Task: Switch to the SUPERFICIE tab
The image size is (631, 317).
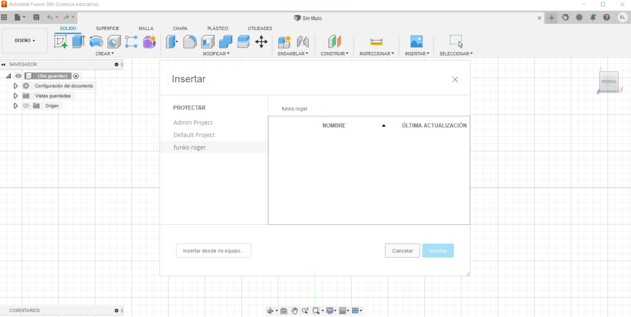Action: (x=107, y=28)
